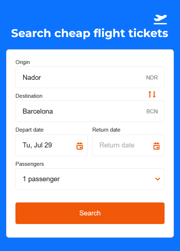Expand passengers list via orange chevron
This screenshot has height=251, width=180.
click(158, 179)
